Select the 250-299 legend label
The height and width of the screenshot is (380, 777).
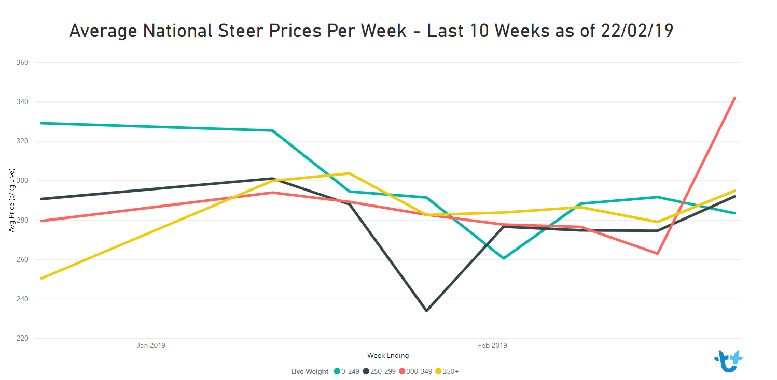pos(383,371)
